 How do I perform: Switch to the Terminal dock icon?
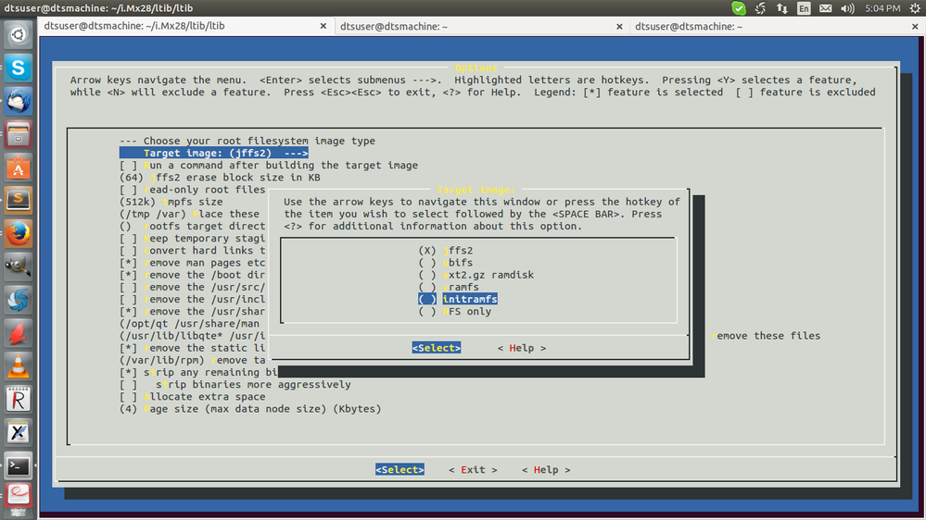click(x=19, y=466)
